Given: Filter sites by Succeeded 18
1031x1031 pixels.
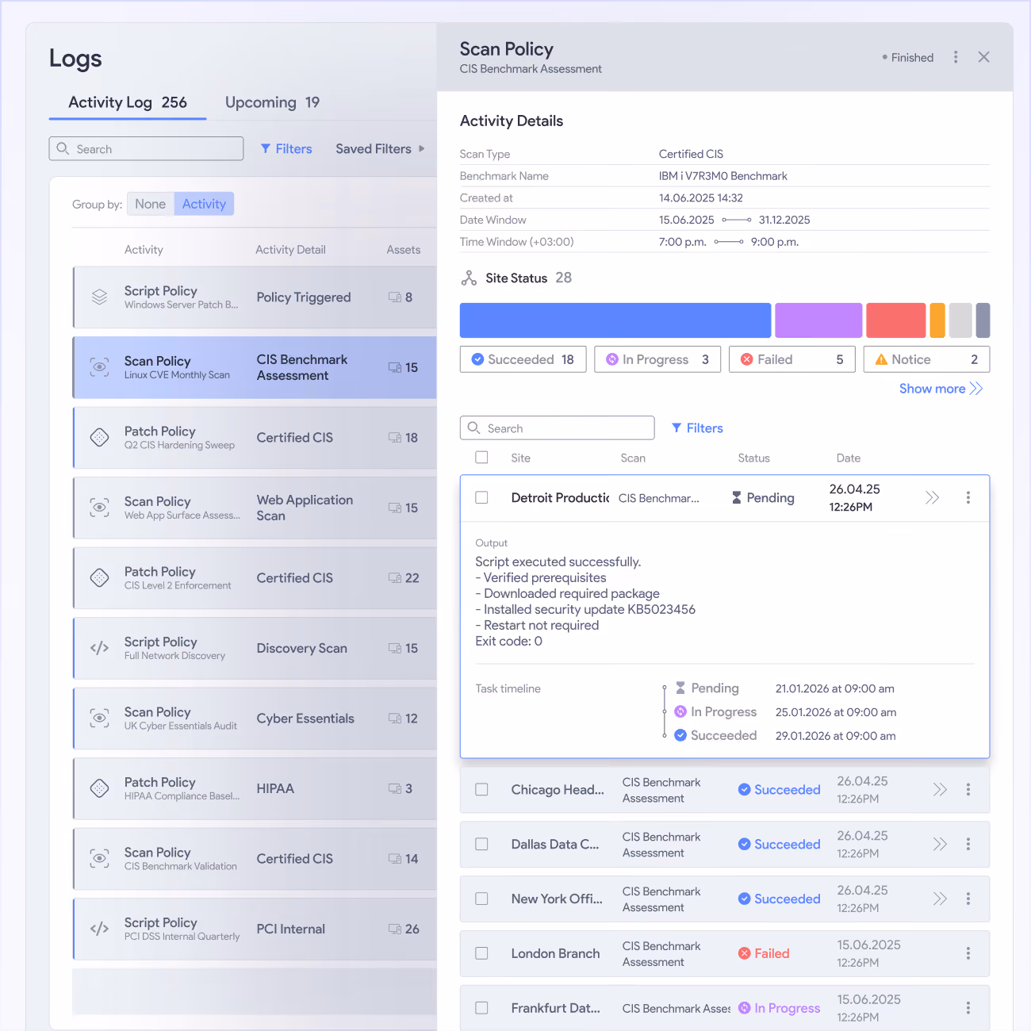Looking at the screenshot, I should tap(523, 359).
